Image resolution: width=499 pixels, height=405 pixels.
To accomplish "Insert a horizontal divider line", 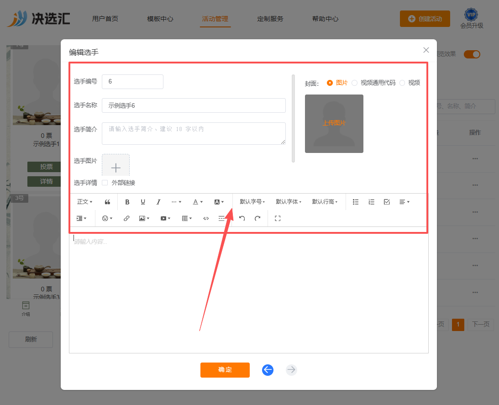I will (x=221, y=218).
